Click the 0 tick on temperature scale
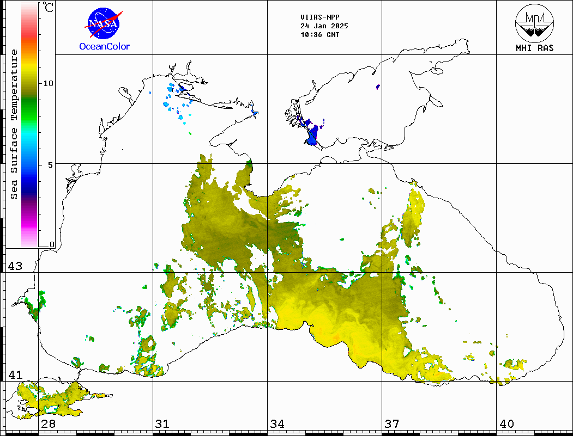The image size is (573, 436). (x=52, y=244)
